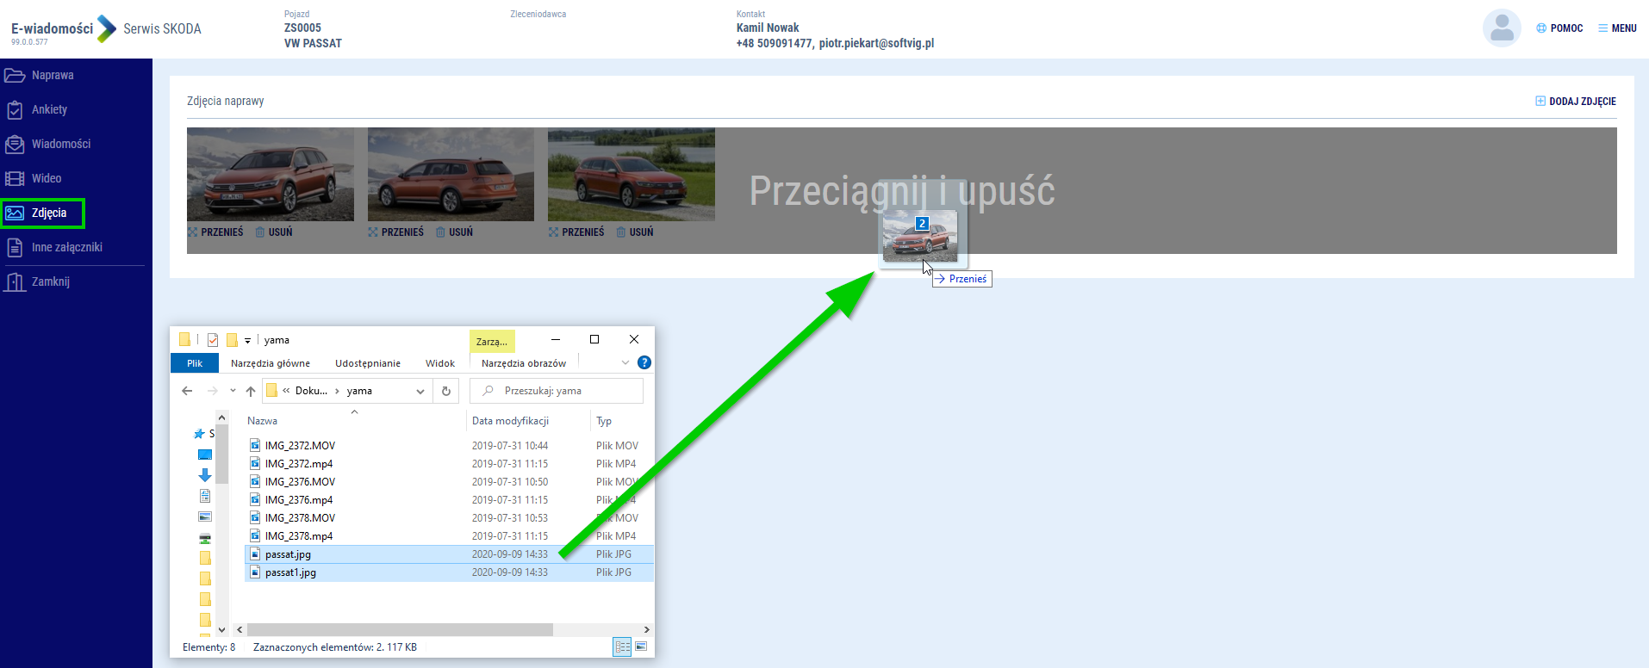The image size is (1649, 668).
Task: Open the Naprawa folder icon in sidebar
Action: click(15, 76)
